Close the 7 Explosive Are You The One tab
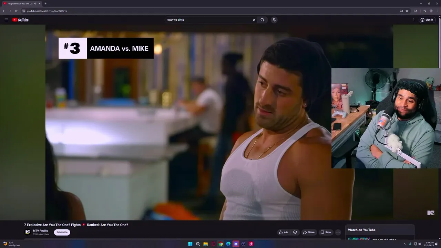The image size is (441, 248). (x=39, y=3)
